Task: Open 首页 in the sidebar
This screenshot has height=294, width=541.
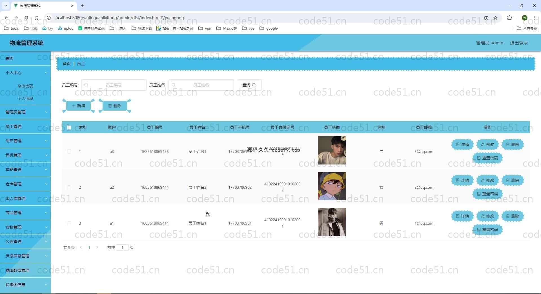Action: 25,58
